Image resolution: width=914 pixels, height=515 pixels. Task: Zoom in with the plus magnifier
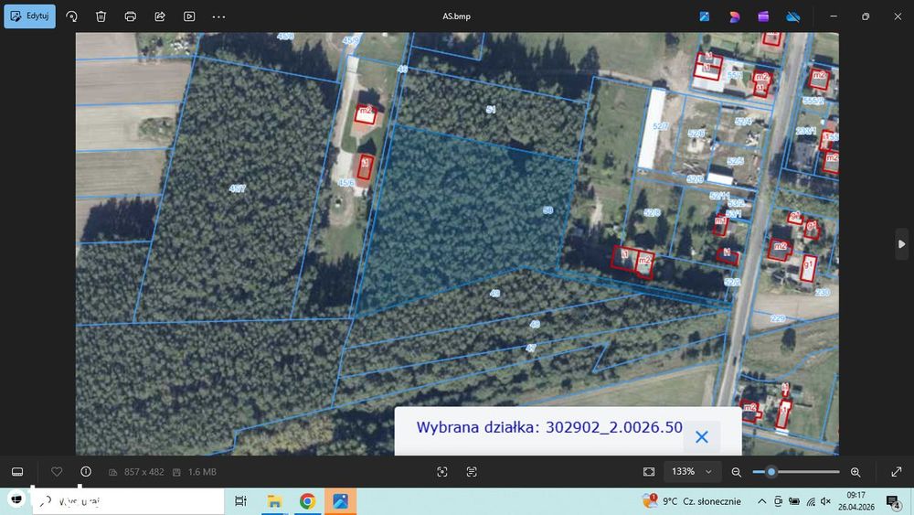pyautogui.click(x=856, y=472)
